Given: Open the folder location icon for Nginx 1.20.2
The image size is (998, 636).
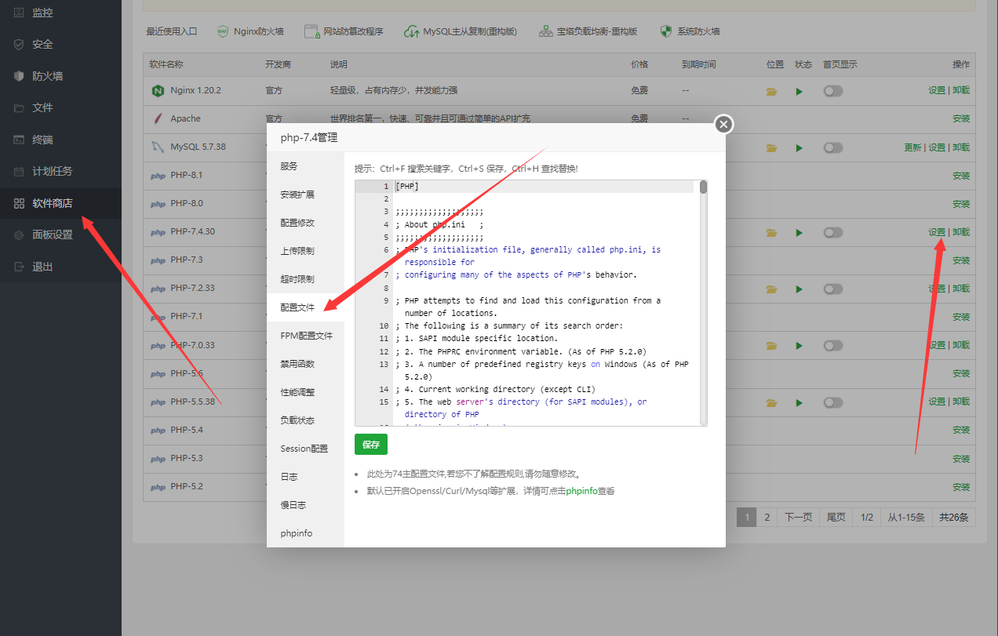Looking at the screenshot, I should (771, 91).
